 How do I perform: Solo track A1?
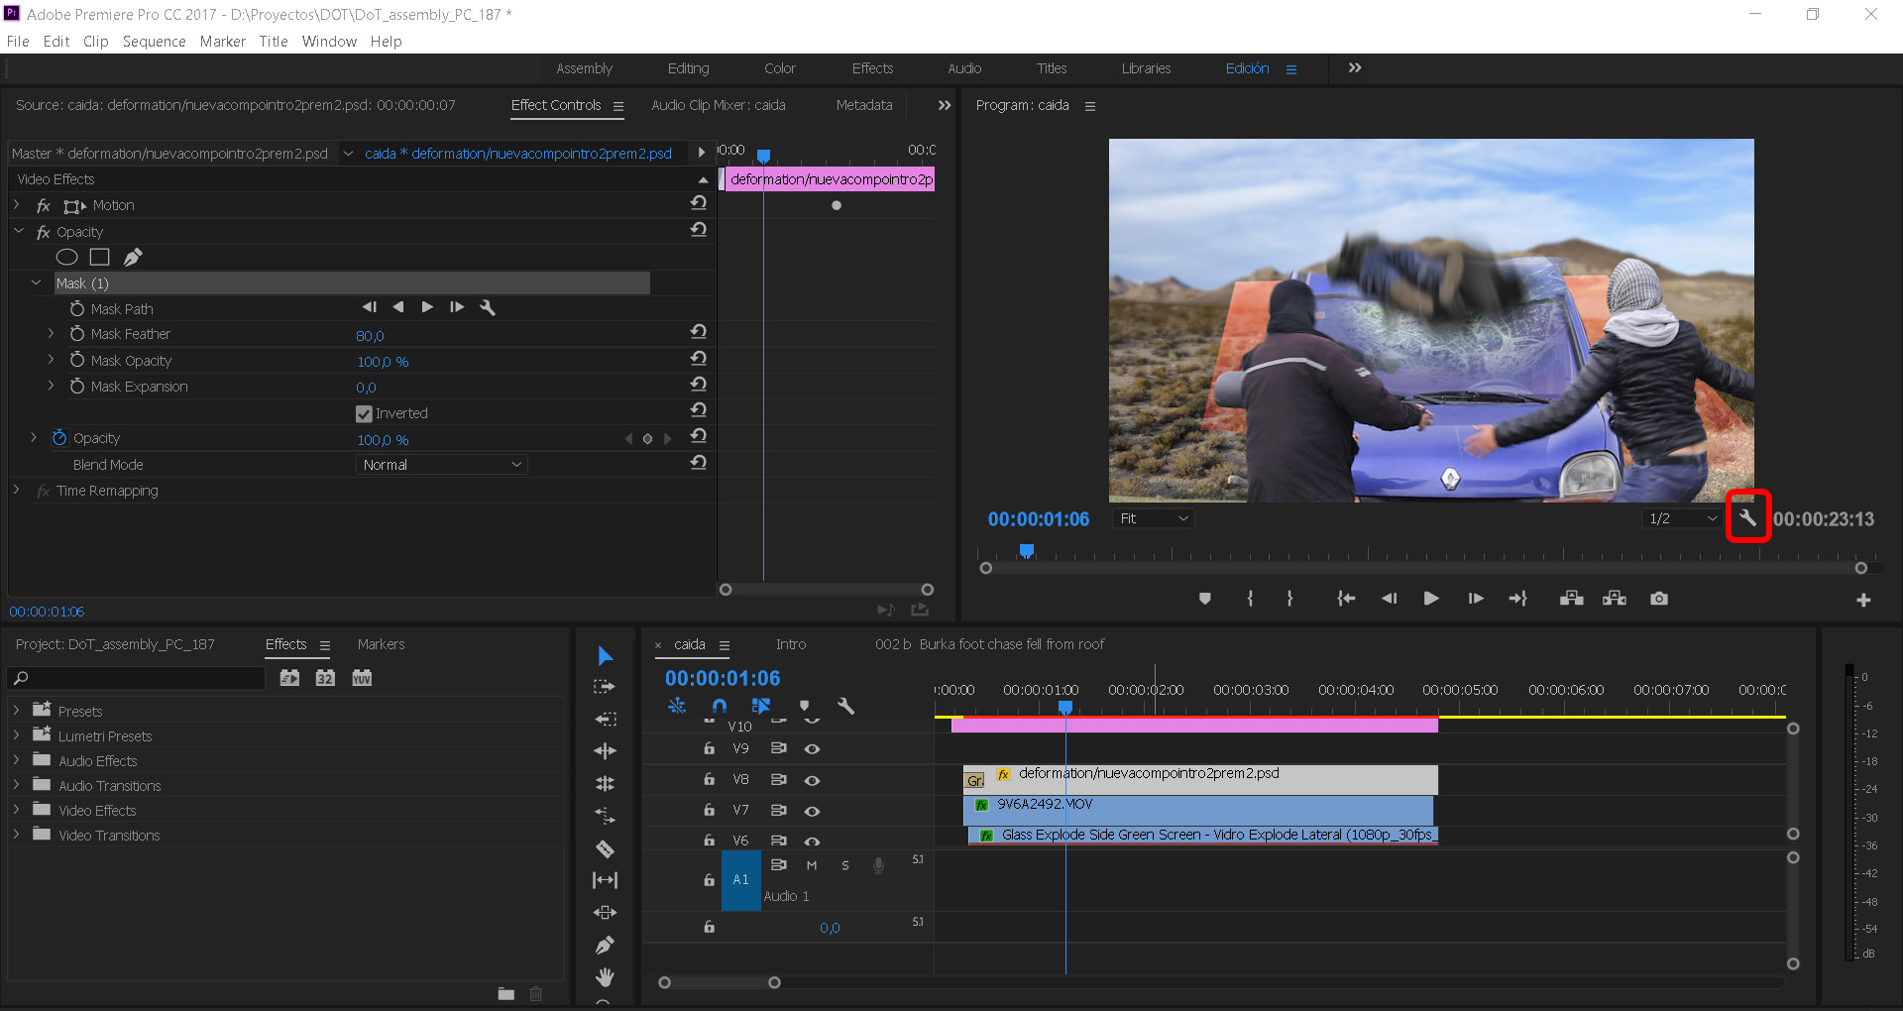tap(845, 865)
